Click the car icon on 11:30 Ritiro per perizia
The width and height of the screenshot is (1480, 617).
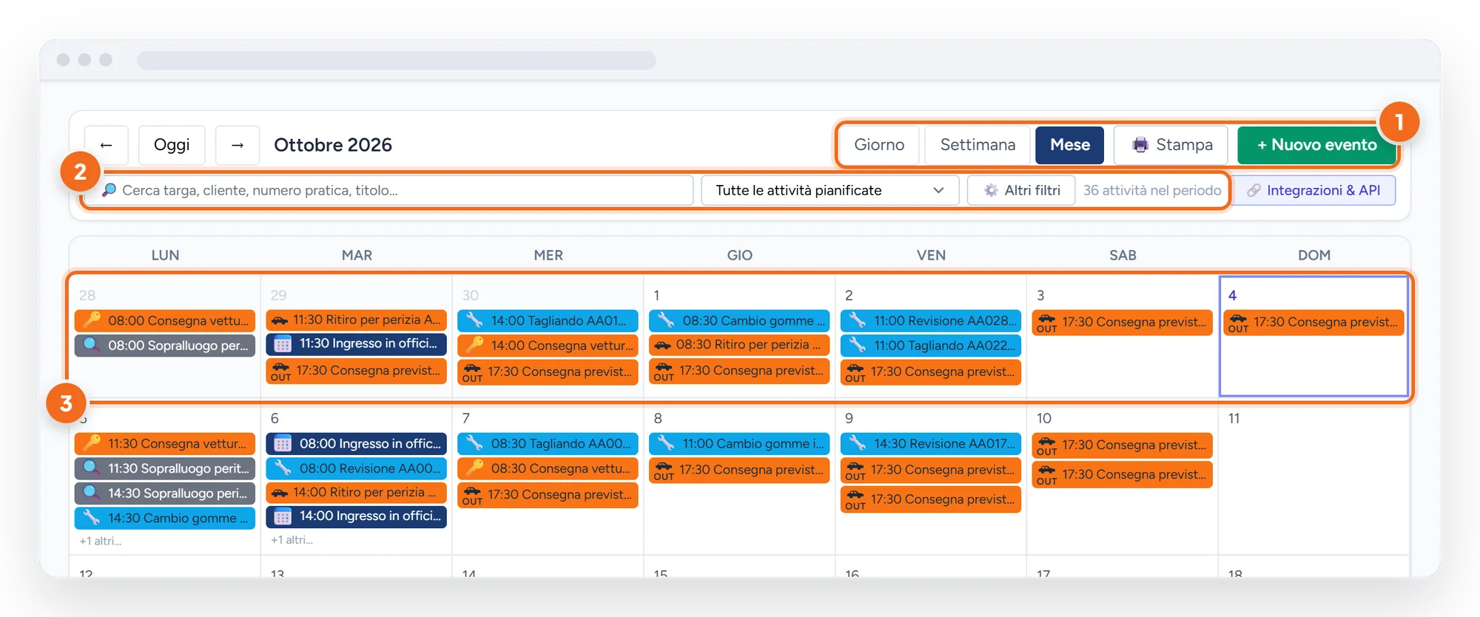280,320
